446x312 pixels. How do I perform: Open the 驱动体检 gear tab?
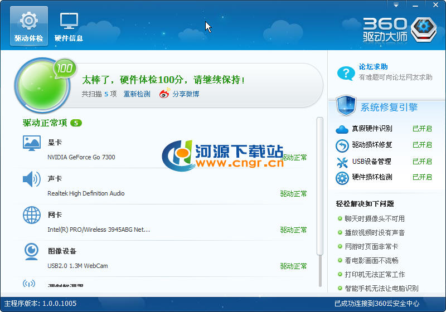(x=28, y=26)
